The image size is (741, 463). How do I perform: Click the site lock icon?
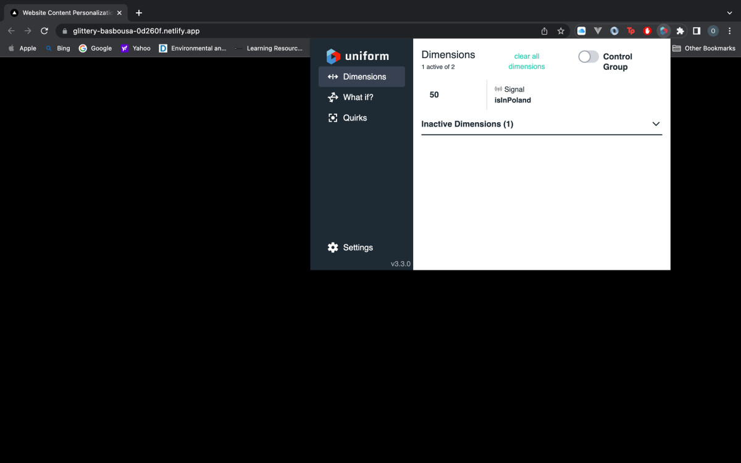(x=64, y=31)
